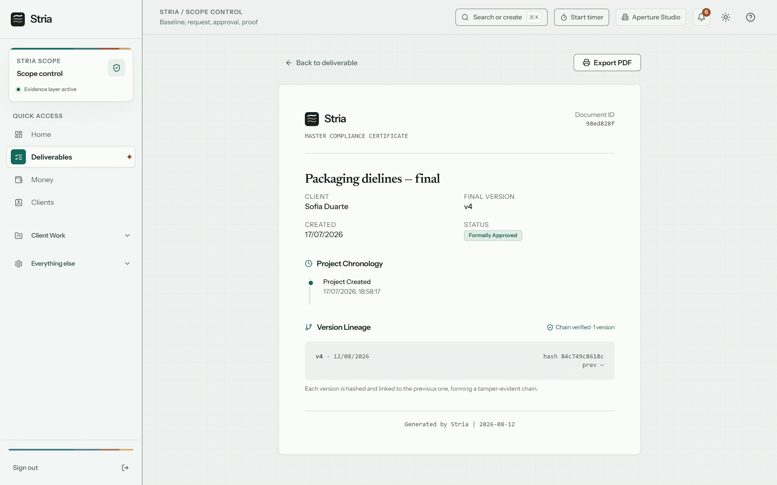
Task: Click the Search or create field
Action: point(501,17)
